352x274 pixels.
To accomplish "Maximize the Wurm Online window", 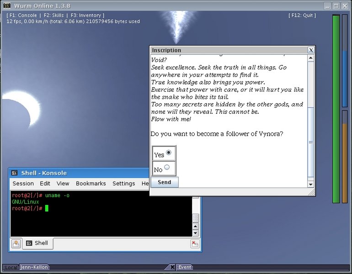I will [336, 6].
